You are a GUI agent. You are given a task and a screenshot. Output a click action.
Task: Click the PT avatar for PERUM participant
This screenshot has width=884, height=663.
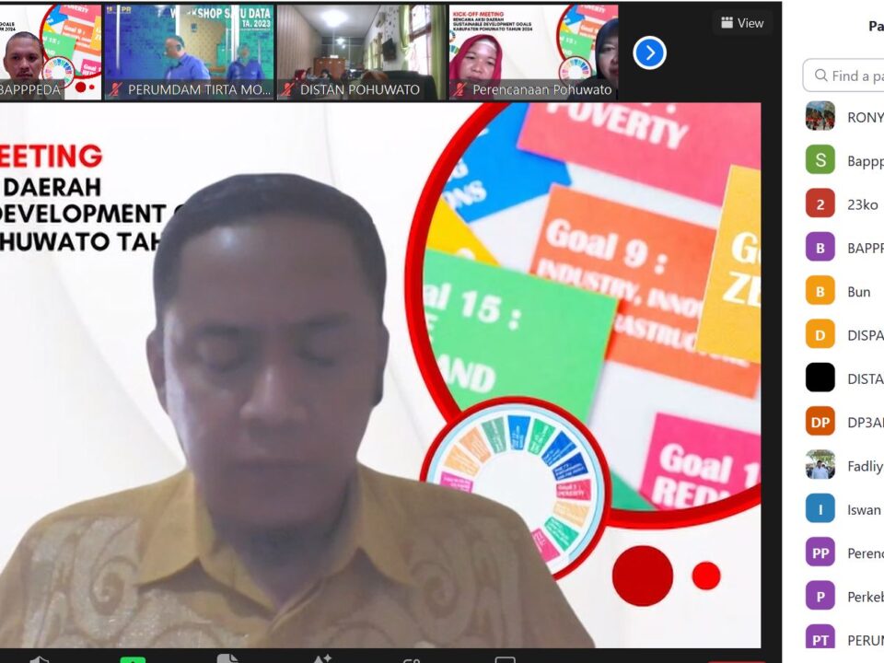click(x=820, y=639)
